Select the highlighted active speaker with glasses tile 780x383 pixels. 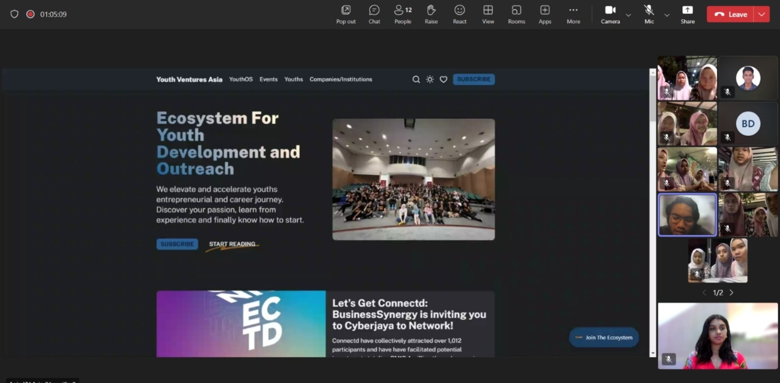pos(687,215)
